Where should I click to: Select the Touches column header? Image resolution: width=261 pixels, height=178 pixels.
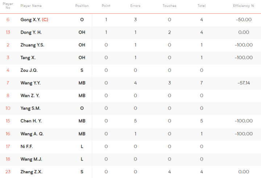[x=169, y=6]
